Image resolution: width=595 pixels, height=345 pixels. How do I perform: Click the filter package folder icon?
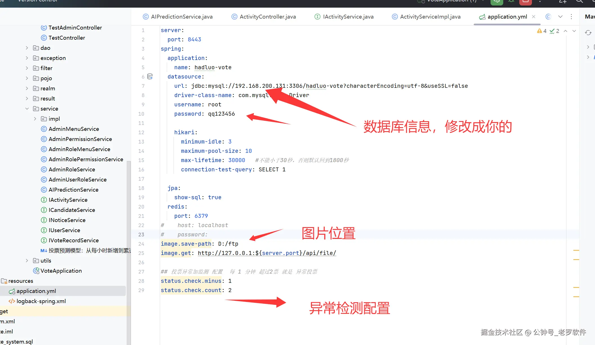(x=36, y=68)
